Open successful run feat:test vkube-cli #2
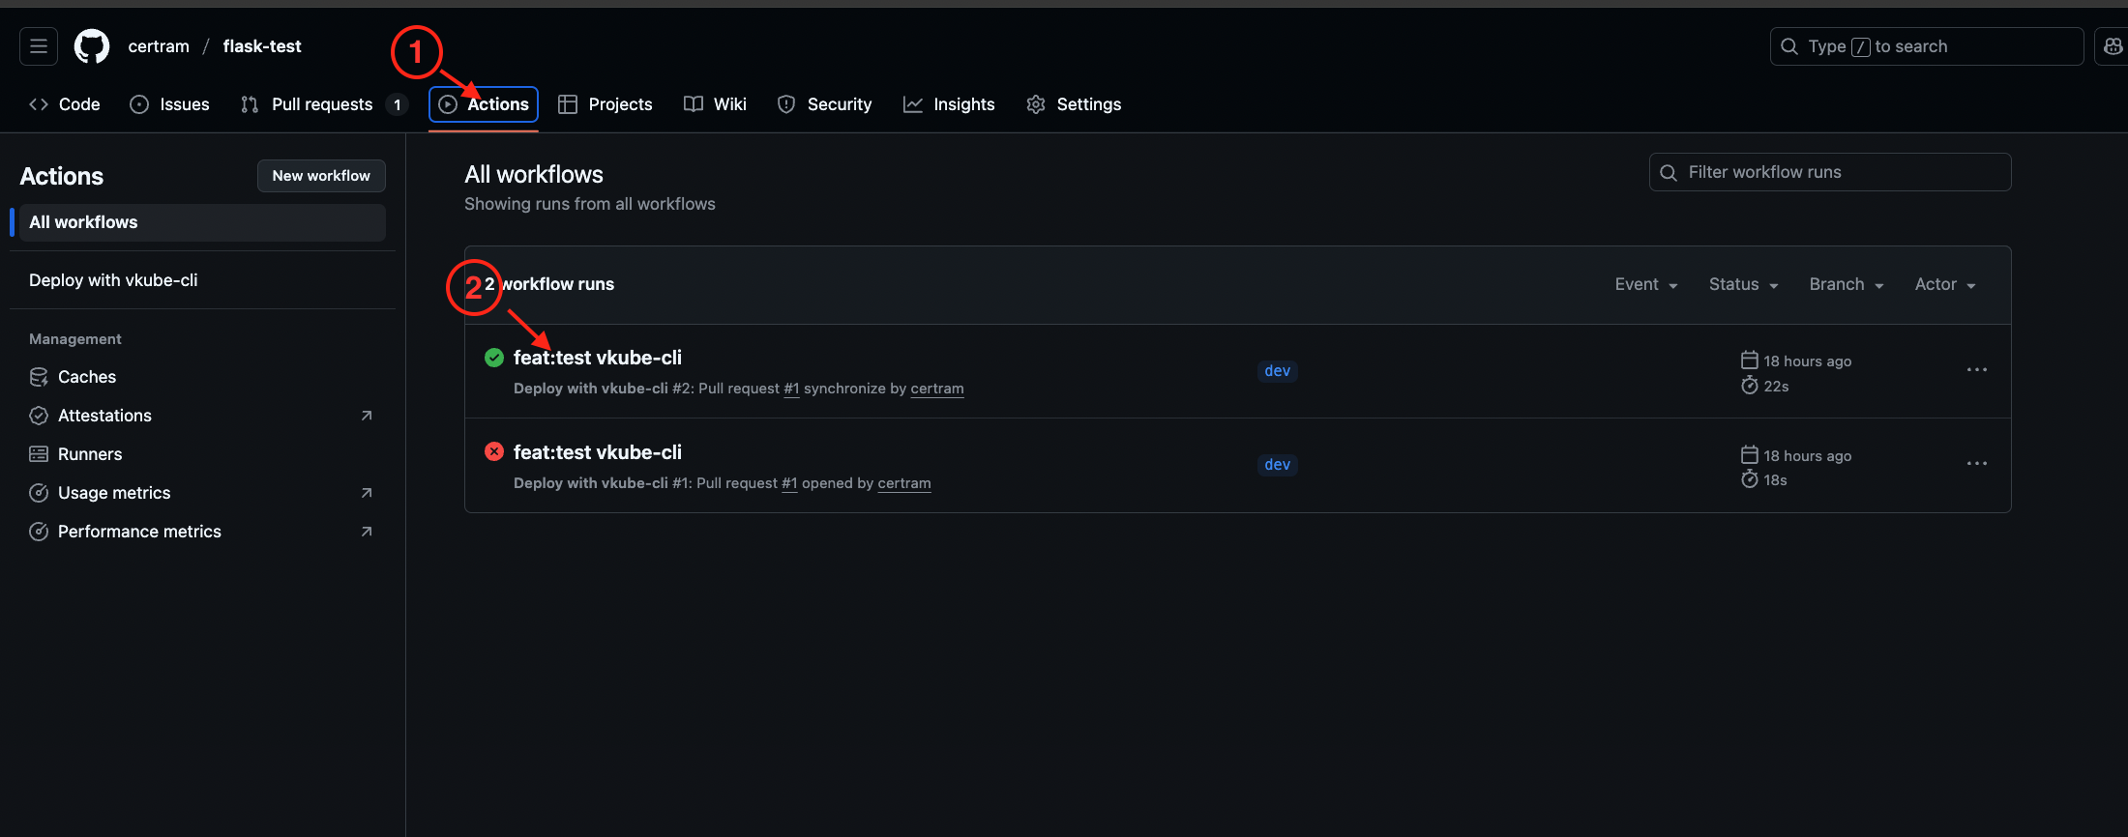 pos(598,358)
